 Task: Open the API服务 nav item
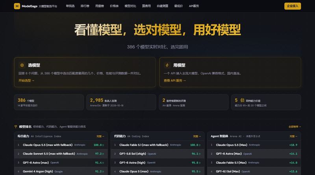pos(194,6)
